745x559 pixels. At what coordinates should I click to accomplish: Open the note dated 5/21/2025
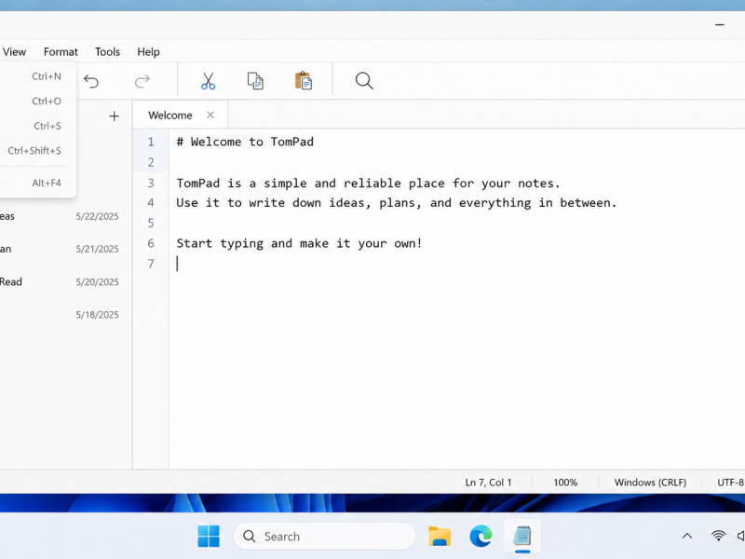click(x=61, y=249)
